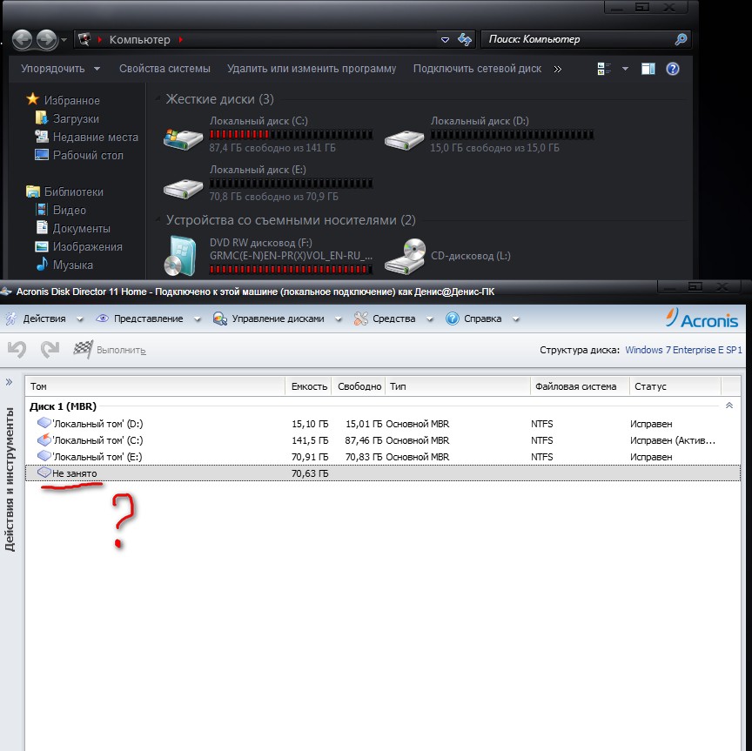Select the DVD RW дисковод (F:) icon
Screen dimensions: 752x751
coord(180,256)
